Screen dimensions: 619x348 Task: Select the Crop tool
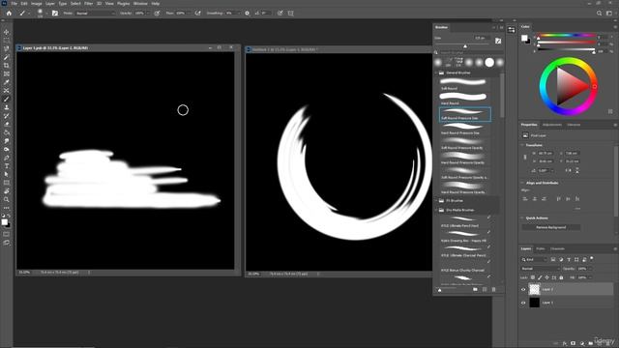(x=7, y=66)
